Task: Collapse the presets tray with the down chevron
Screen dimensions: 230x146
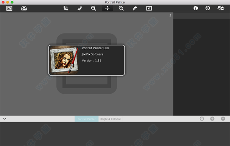Action: 5,118
